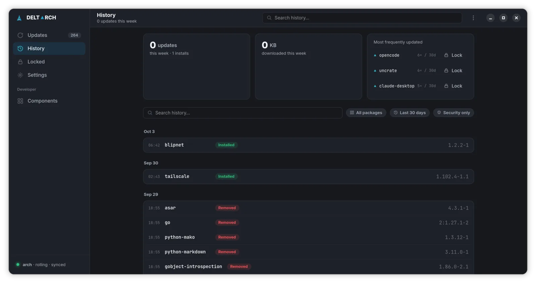Screen dimensions: 536x283
Task: Click the 264 updates count badge
Action: coord(74,35)
